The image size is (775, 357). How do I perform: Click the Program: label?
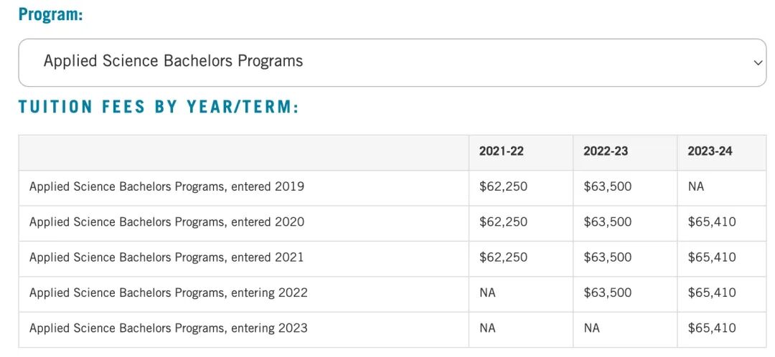point(50,14)
